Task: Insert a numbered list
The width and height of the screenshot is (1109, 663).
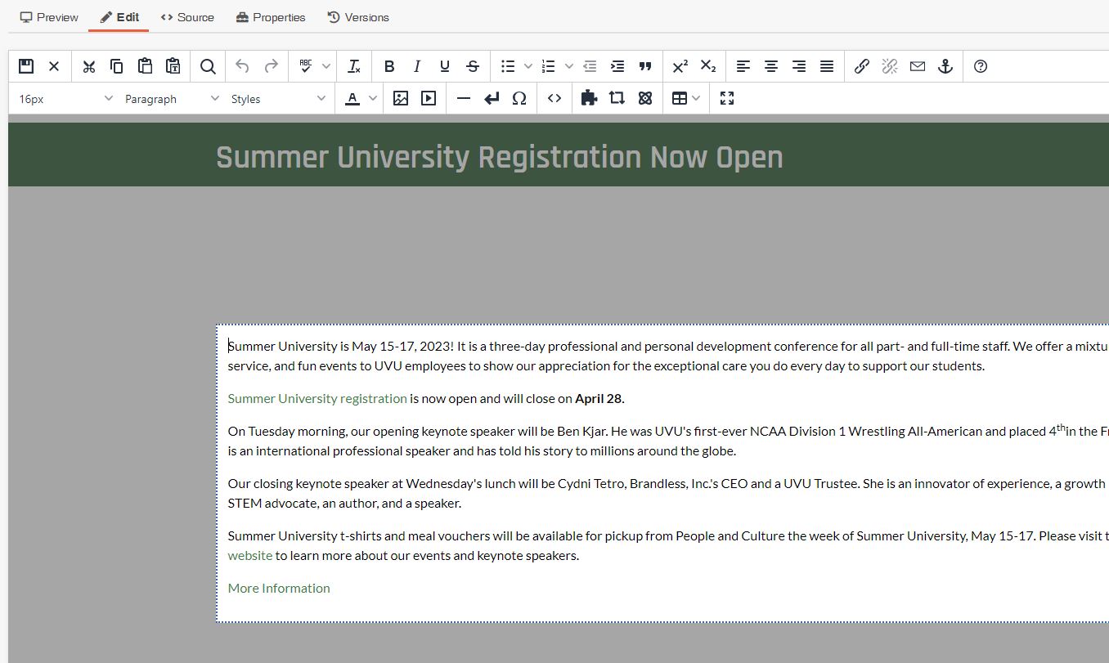Action: (x=549, y=66)
